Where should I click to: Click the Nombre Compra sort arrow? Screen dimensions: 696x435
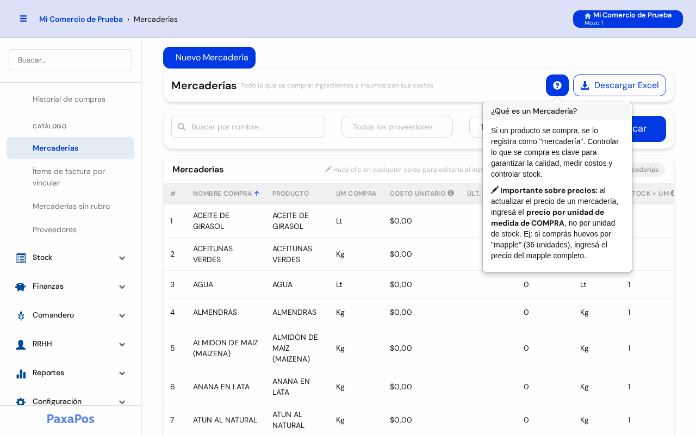(x=257, y=194)
